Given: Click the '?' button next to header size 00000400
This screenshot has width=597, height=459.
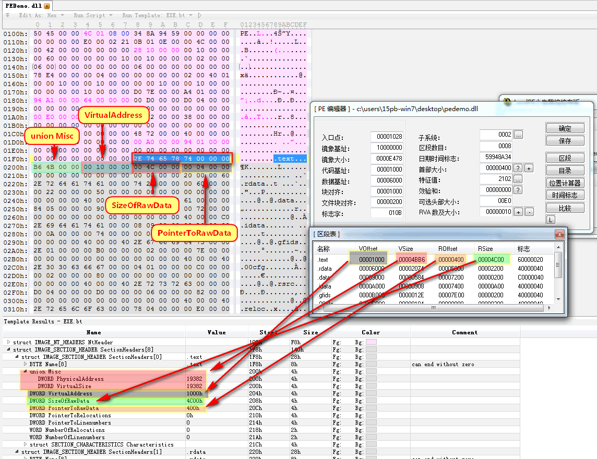Looking at the screenshot, I should coord(518,168).
